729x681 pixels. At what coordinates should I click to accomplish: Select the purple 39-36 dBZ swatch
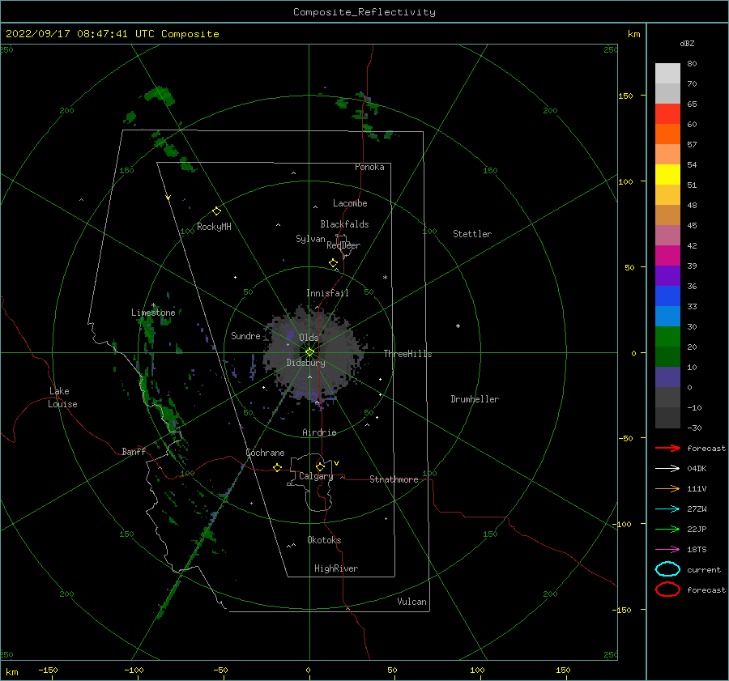click(667, 275)
